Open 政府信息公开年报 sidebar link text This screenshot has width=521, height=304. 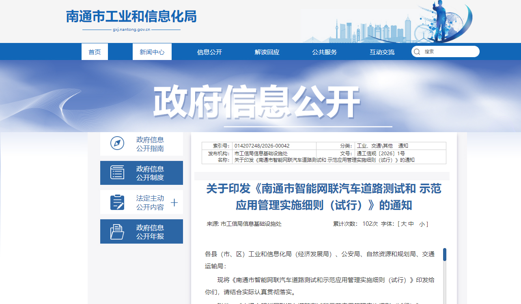coord(150,232)
